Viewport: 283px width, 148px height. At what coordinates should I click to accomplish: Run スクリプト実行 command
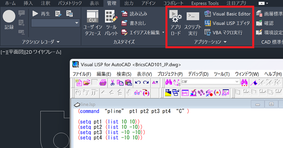click(x=193, y=23)
